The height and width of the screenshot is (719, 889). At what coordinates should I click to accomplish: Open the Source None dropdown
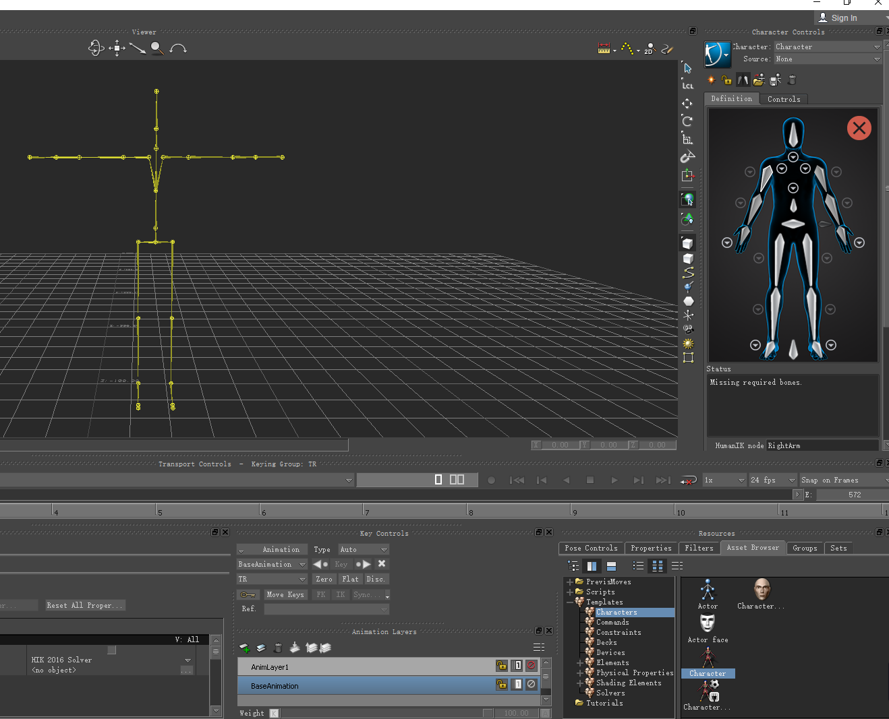pyautogui.click(x=828, y=59)
